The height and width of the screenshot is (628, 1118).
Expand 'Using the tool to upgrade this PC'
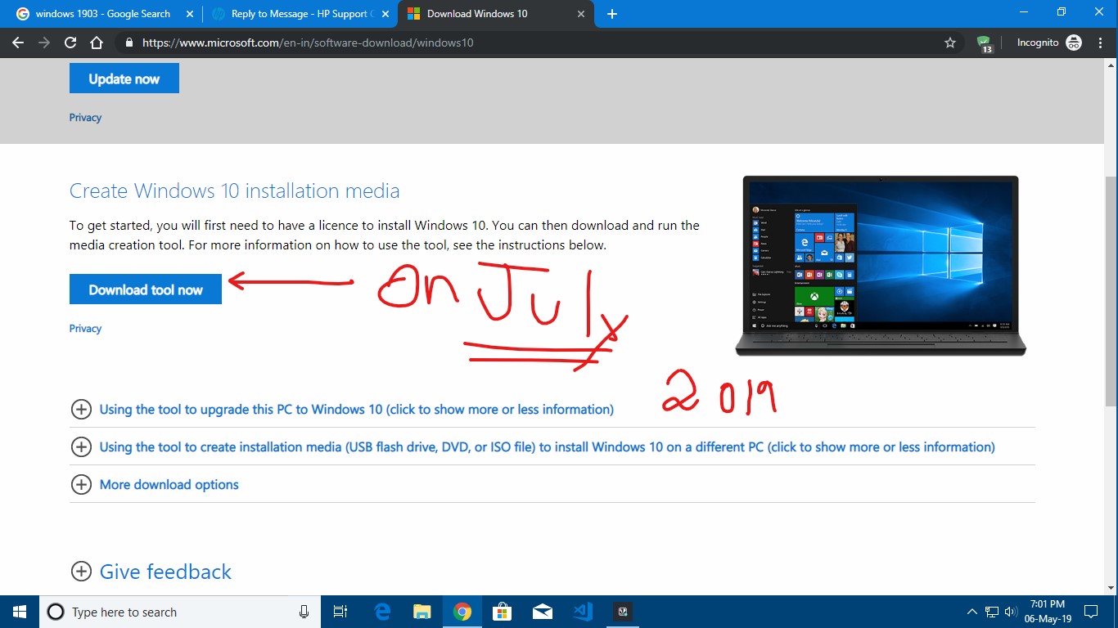click(x=342, y=409)
